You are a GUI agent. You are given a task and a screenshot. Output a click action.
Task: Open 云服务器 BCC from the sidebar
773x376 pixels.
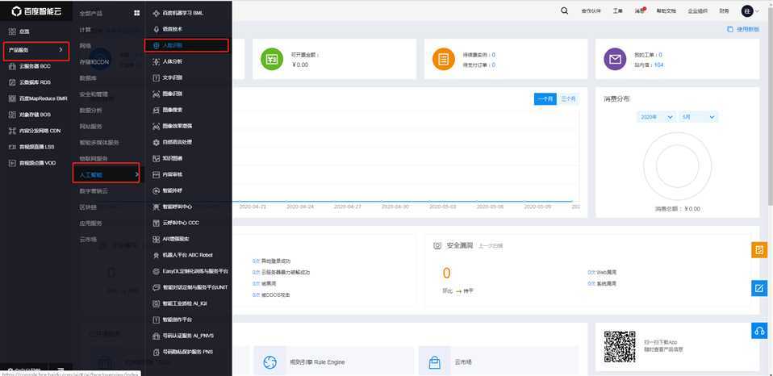coord(30,66)
